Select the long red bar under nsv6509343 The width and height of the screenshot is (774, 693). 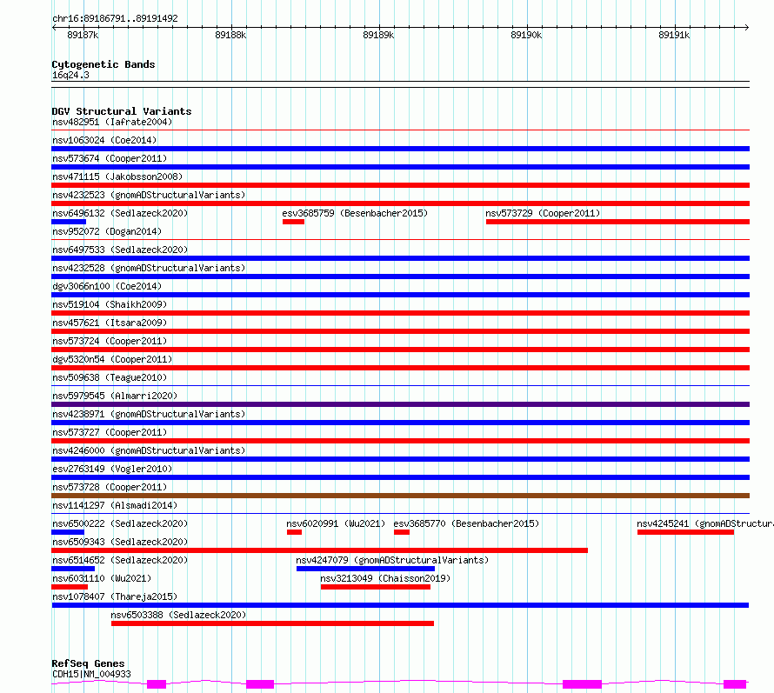(319, 550)
